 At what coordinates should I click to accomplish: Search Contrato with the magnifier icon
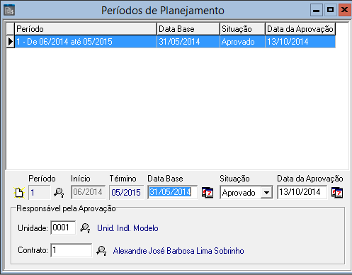(x=101, y=251)
